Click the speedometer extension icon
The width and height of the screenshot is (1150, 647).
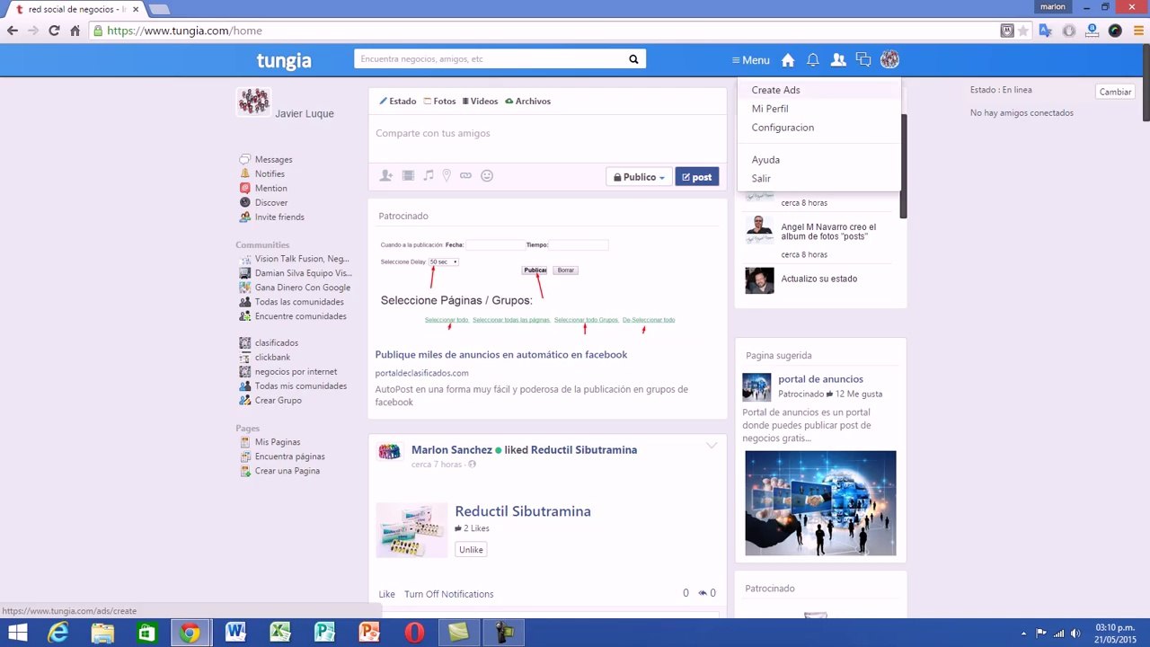1115,31
